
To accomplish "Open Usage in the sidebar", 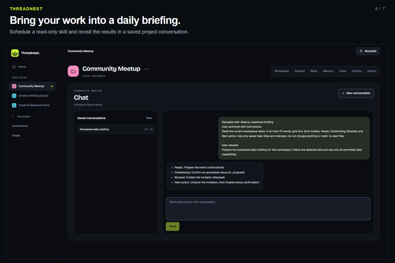I will point(16,135).
